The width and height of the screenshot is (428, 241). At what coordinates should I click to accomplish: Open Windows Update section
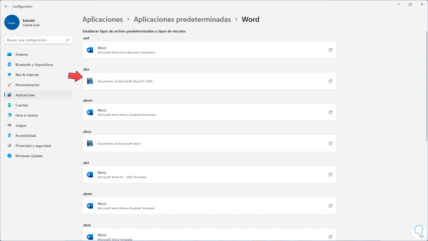[29, 156]
